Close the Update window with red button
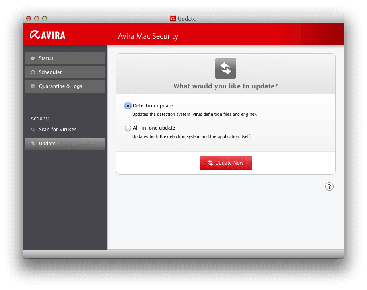This screenshot has width=367, height=290. tap(29, 19)
